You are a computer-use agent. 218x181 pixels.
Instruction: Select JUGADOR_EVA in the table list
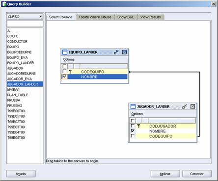[x=25, y=79]
